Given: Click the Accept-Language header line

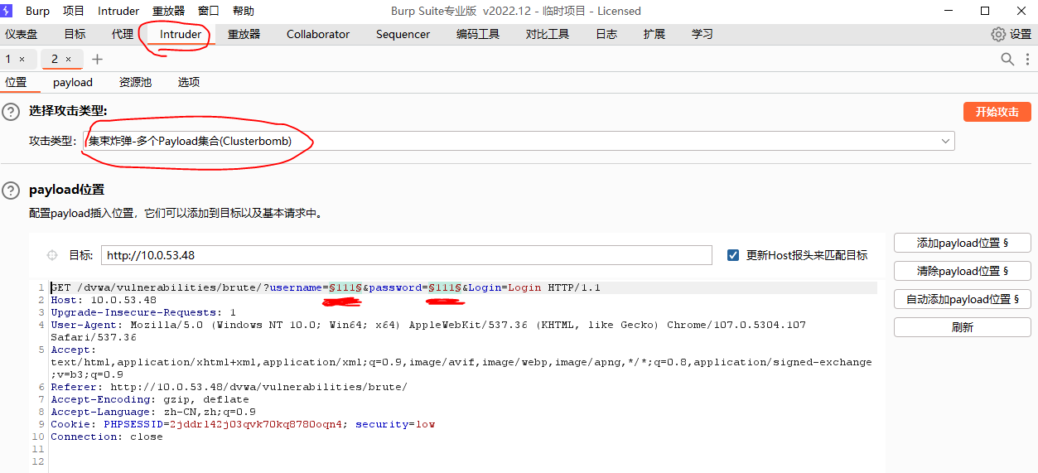Looking at the screenshot, I should tap(153, 412).
